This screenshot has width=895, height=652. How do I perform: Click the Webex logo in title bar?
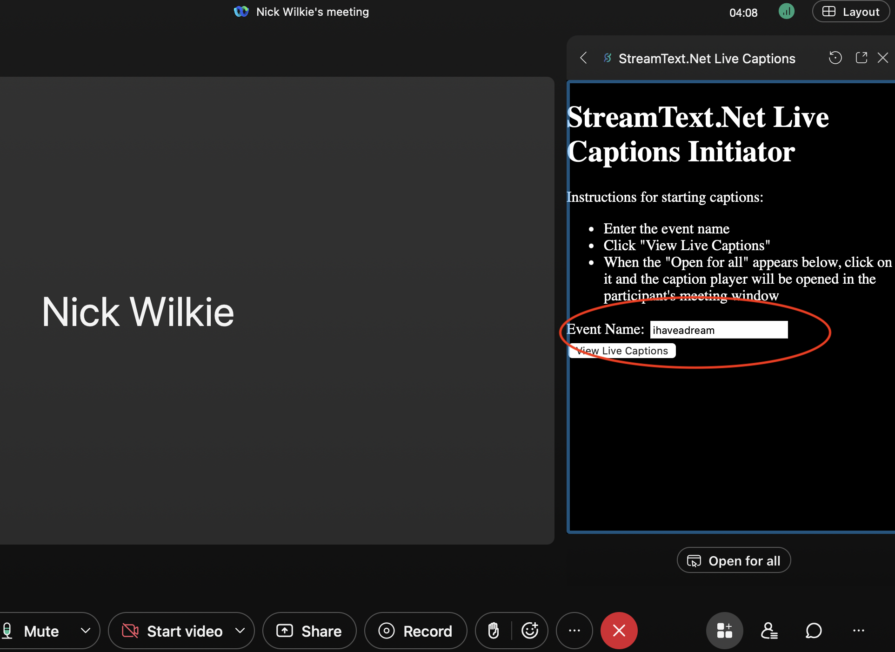coord(241,12)
